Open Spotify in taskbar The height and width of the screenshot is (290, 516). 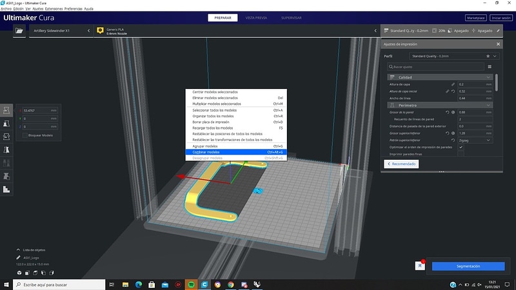pos(191,285)
